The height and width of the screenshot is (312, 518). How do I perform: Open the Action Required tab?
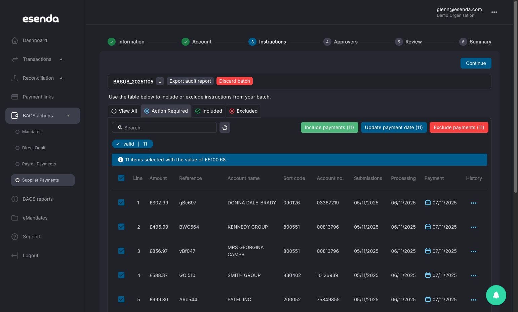166,111
